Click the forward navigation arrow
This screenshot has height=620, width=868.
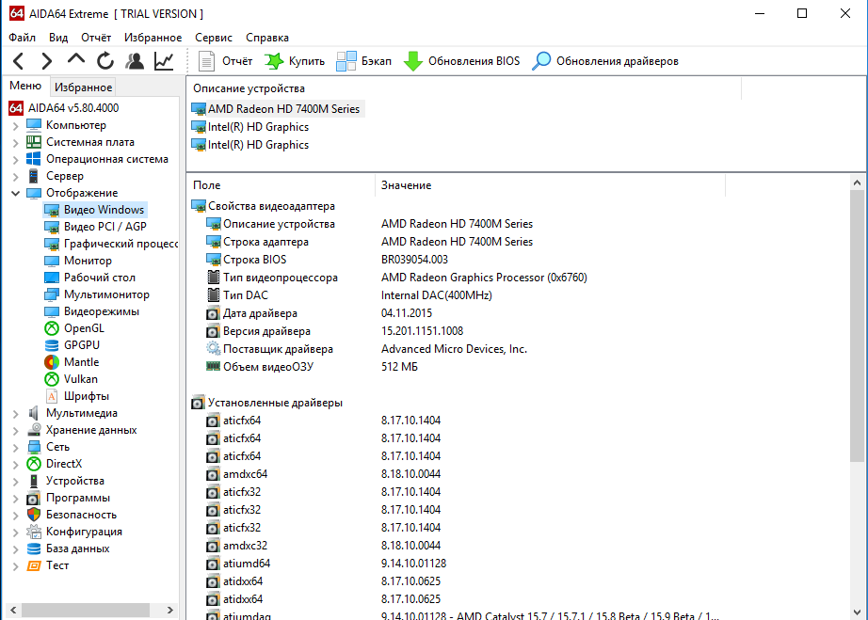point(47,61)
